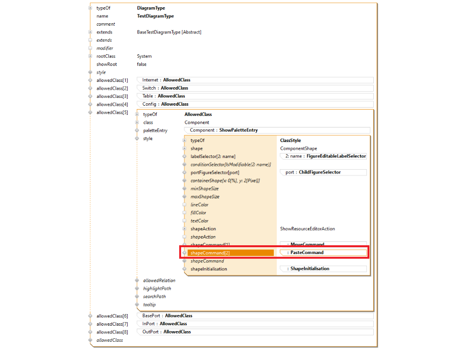
Task: Click the fillColor property row
Action: point(198,213)
